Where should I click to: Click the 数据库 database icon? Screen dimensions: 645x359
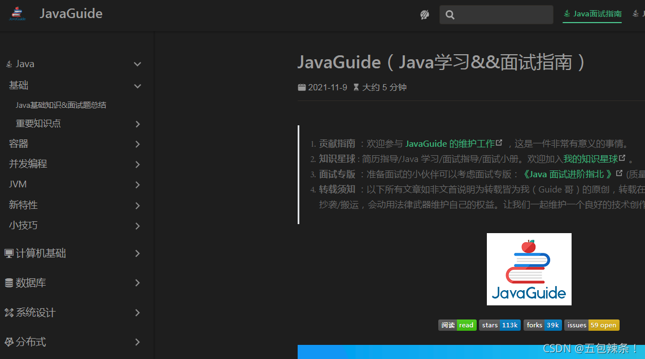(9, 283)
